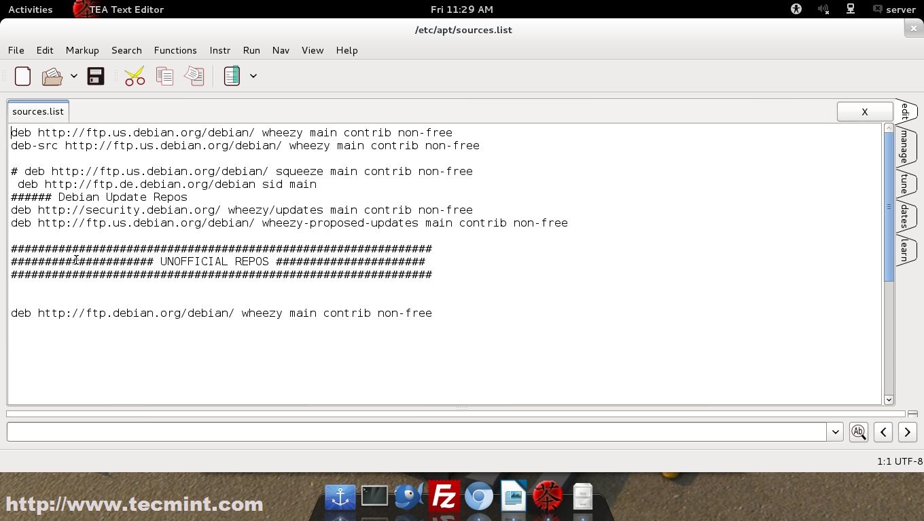The width and height of the screenshot is (924, 521).
Task: Paste using the clipboard page icon
Action: (194, 76)
